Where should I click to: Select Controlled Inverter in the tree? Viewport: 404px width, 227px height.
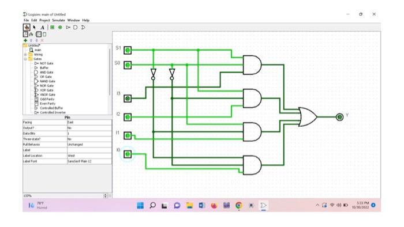pos(50,112)
